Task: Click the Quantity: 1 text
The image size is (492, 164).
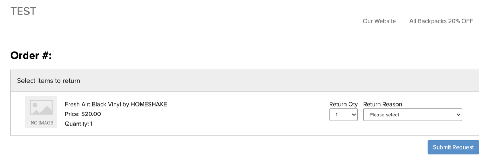Action: [x=79, y=124]
